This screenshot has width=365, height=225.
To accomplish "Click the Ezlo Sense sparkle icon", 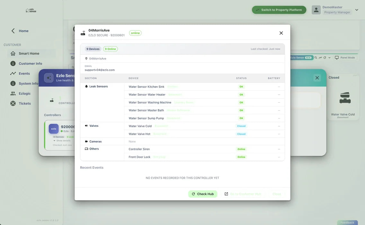I will tap(49, 78).
